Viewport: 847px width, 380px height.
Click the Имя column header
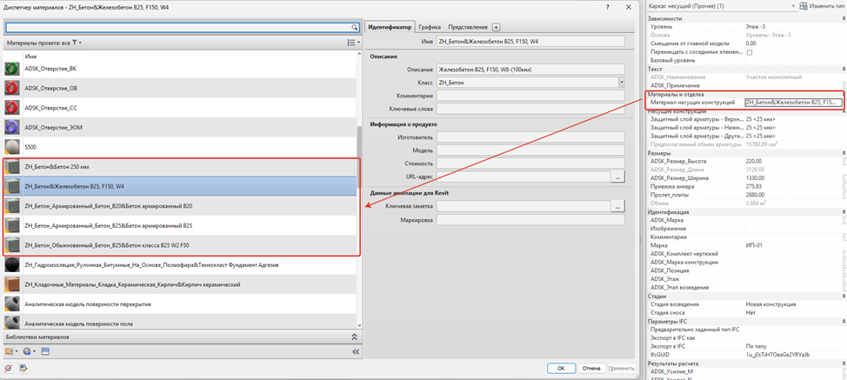tap(30, 57)
